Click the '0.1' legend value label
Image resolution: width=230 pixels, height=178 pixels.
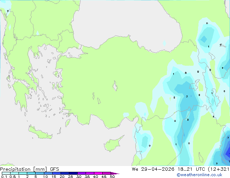click(4, 177)
